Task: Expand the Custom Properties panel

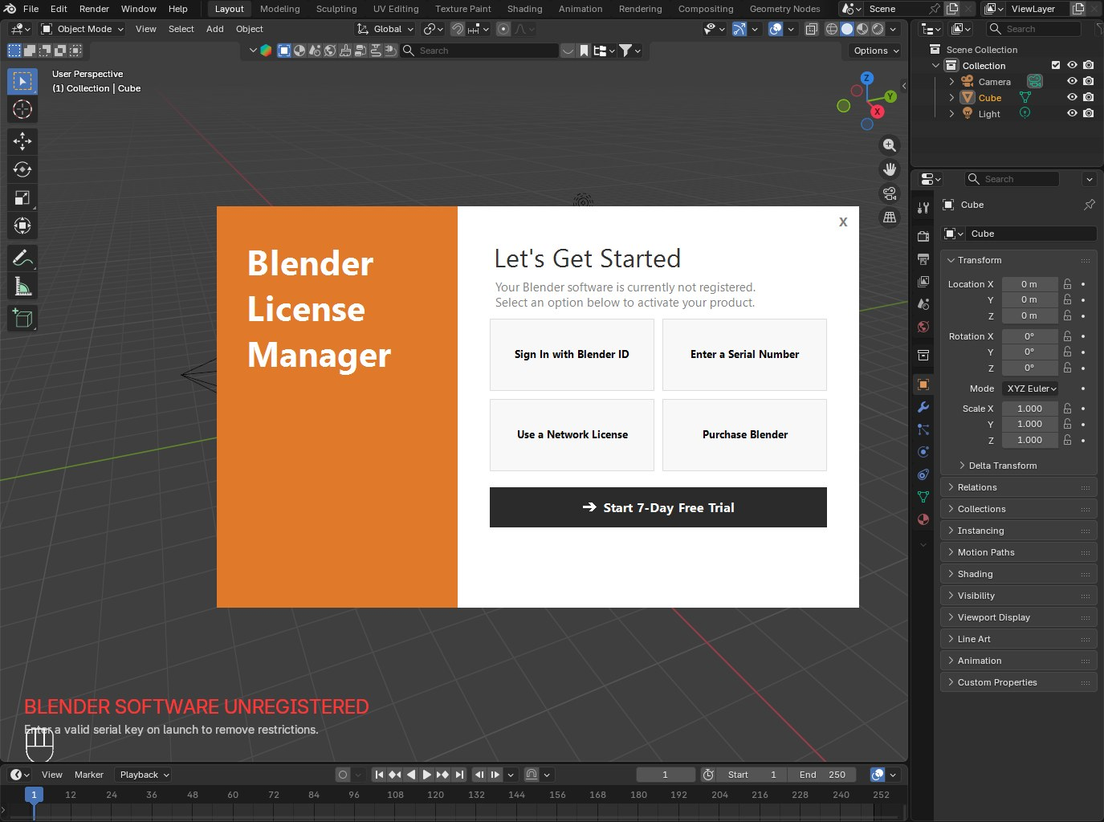Action: click(1018, 682)
